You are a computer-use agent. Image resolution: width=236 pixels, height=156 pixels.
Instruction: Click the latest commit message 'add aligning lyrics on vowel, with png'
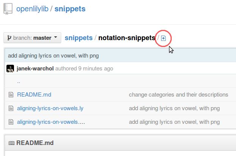point(53,56)
